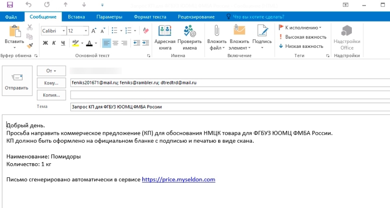Image resolution: width=390 pixels, height=208 pixels.
Task: Click the От sender button
Action: (51, 71)
